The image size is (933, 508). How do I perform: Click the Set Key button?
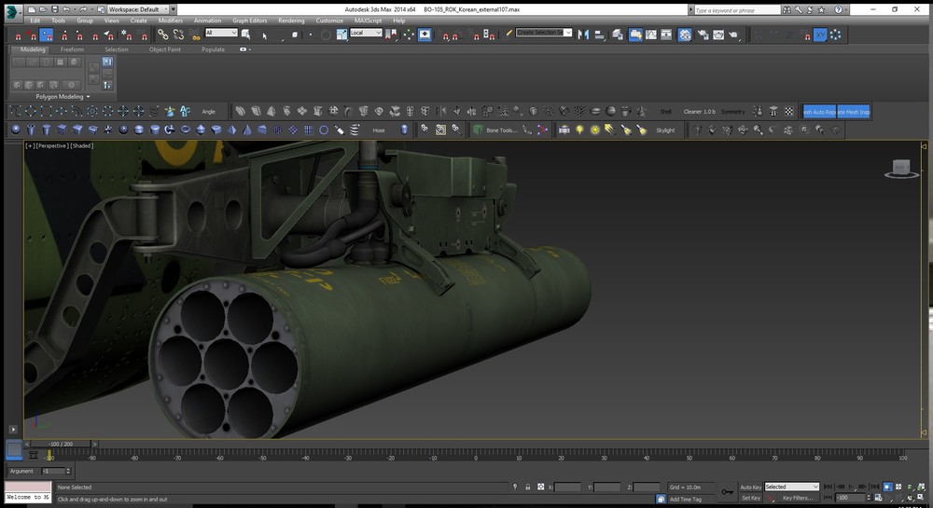tap(750, 498)
